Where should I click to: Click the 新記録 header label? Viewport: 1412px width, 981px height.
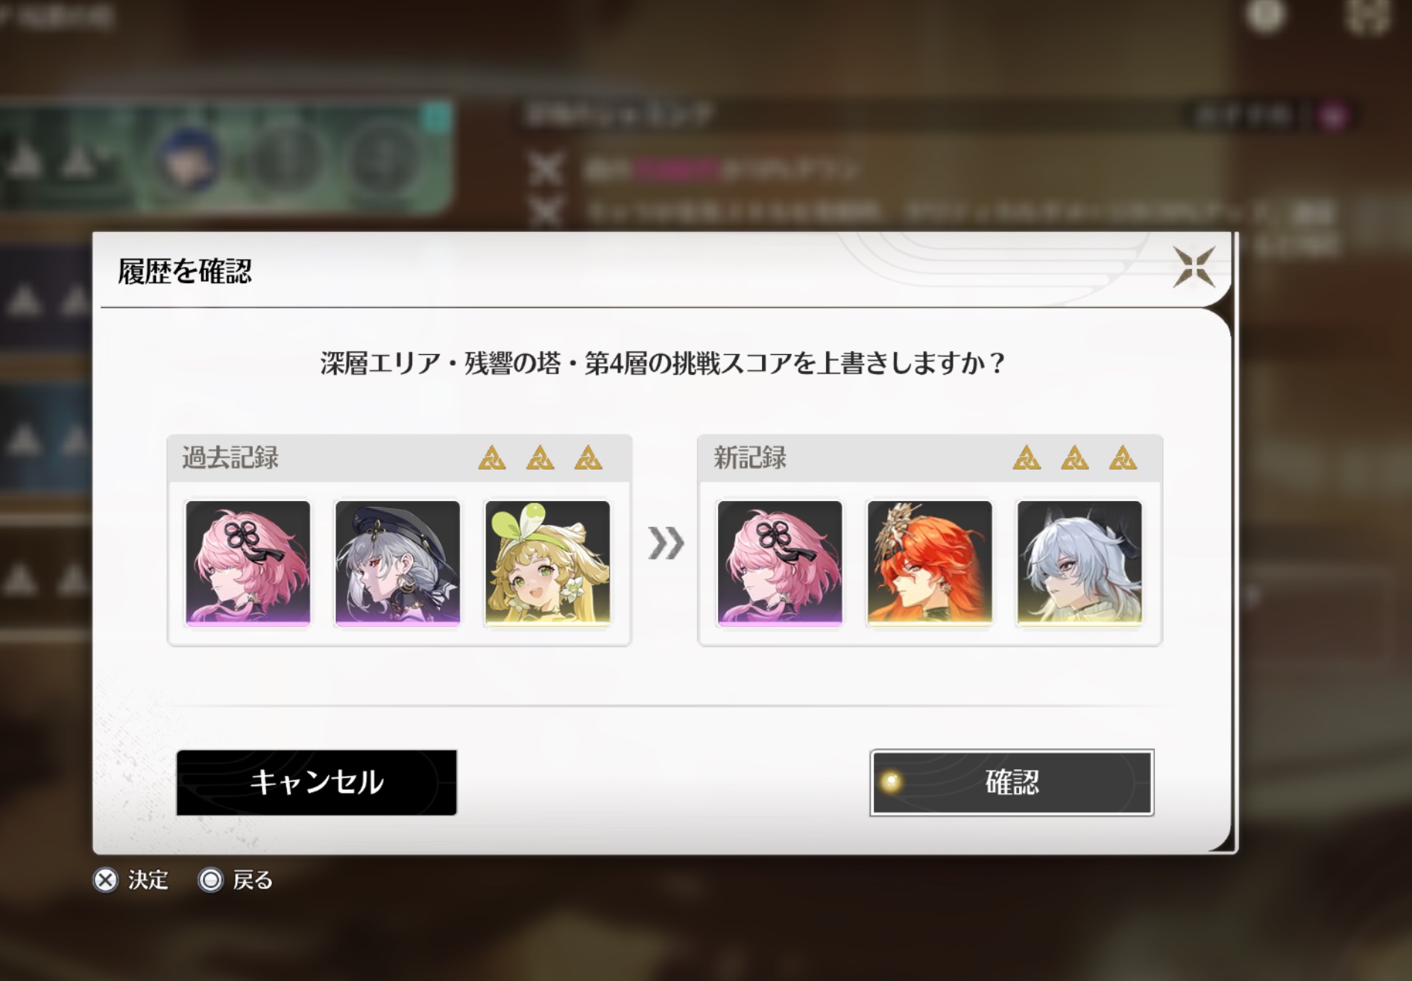click(750, 458)
